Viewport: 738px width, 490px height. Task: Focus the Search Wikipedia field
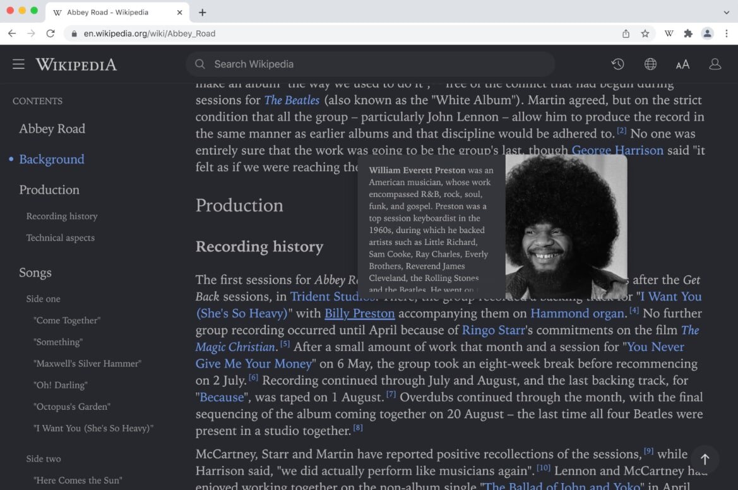(x=371, y=64)
